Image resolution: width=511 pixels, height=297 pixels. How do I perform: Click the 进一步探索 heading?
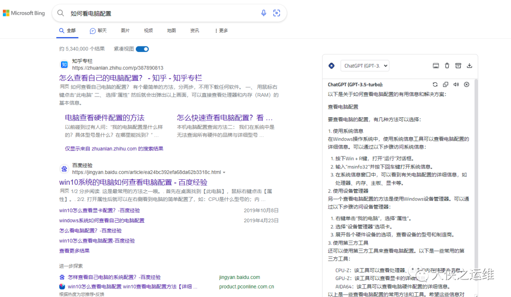(x=70, y=266)
